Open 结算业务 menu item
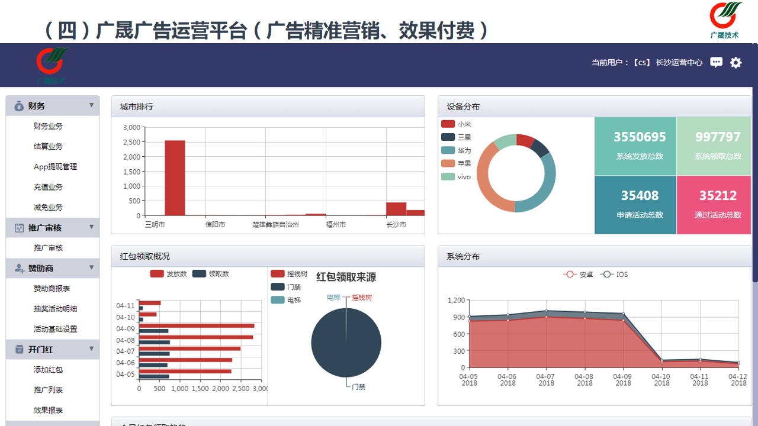Screen dimensions: 758x426 [48, 147]
